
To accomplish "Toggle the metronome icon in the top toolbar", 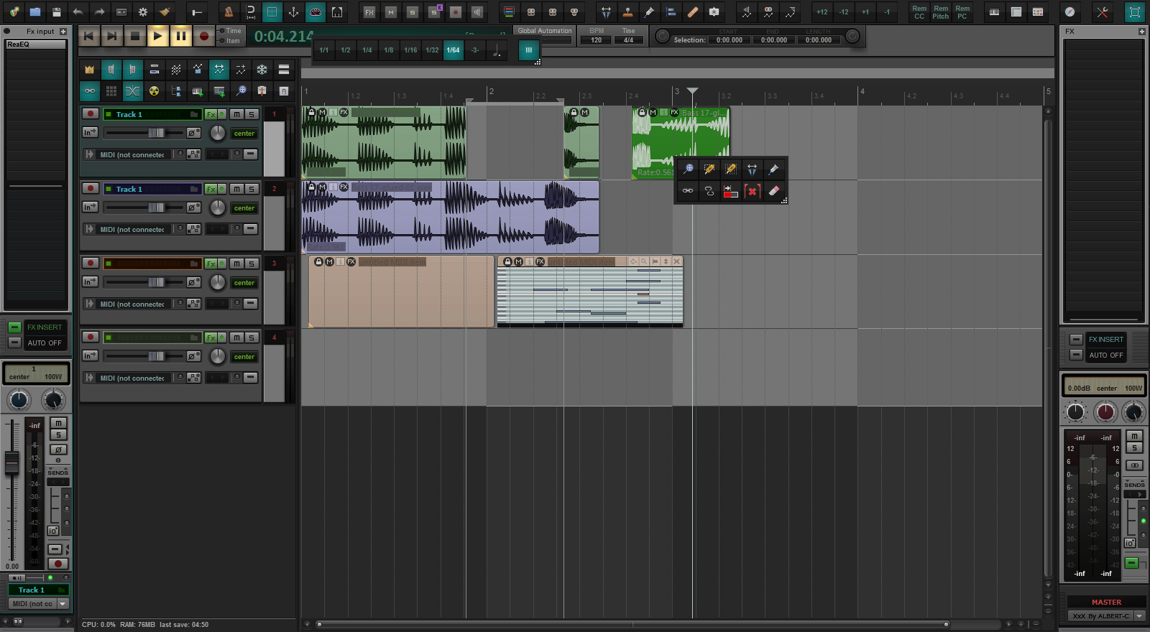I will coord(228,11).
